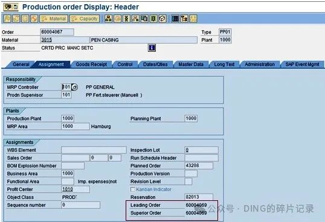325x222 pixels.
Task: Click the Capacity toolbar button
Action: 85,19
